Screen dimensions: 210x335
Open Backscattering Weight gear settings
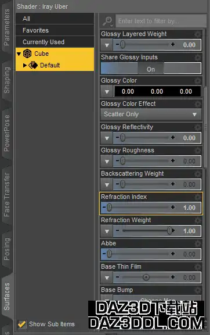tap(198, 174)
